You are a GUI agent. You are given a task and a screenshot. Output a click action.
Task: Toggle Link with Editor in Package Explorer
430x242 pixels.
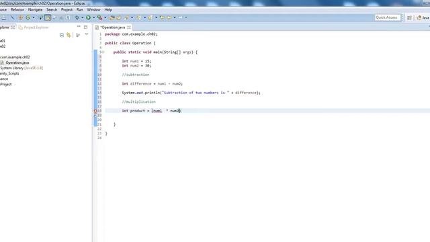[x=69, y=35]
